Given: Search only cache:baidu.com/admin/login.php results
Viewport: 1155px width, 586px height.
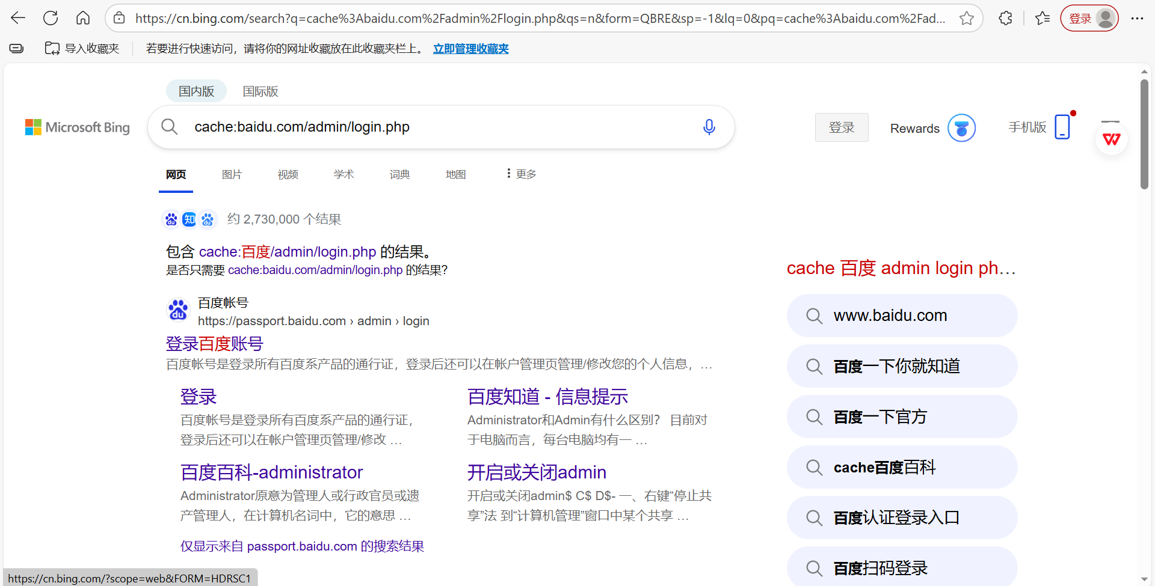Looking at the screenshot, I should (315, 270).
